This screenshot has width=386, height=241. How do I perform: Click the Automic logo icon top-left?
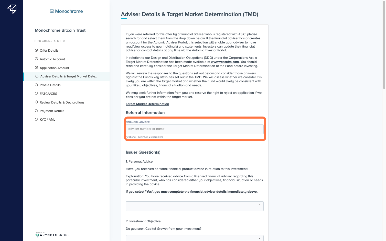(12, 9)
